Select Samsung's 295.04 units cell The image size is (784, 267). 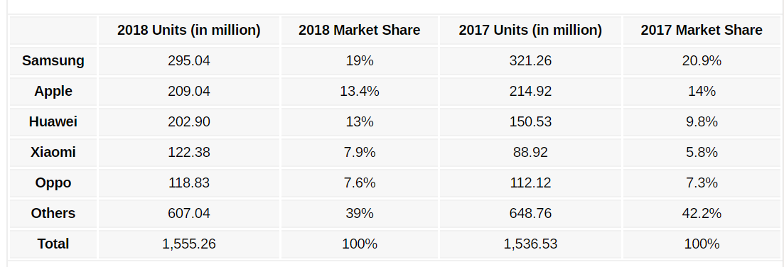pyautogui.click(x=189, y=61)
